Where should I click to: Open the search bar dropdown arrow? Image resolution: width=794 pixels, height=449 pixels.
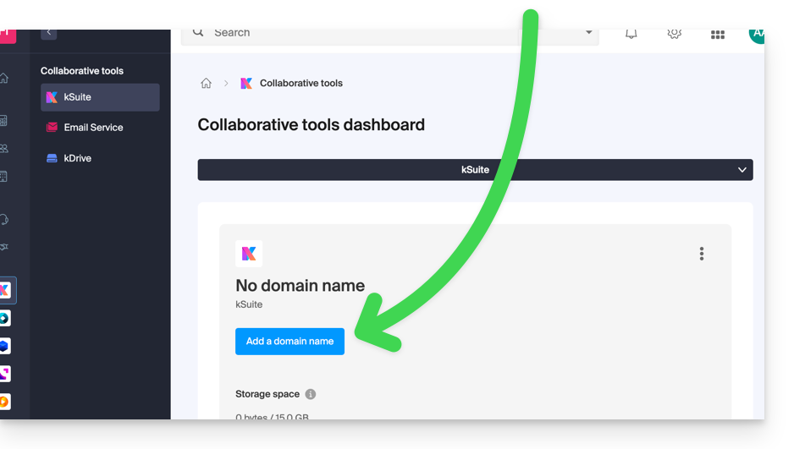coord(589,33)
